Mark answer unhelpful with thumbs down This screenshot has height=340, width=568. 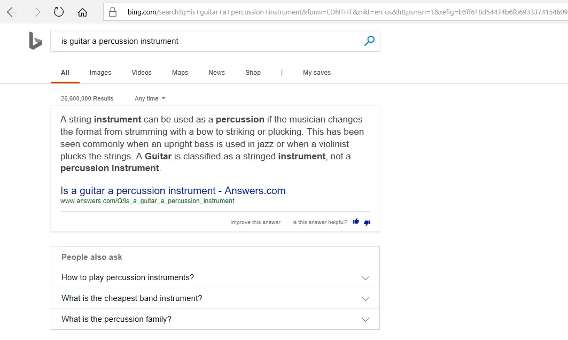[367, 222]
